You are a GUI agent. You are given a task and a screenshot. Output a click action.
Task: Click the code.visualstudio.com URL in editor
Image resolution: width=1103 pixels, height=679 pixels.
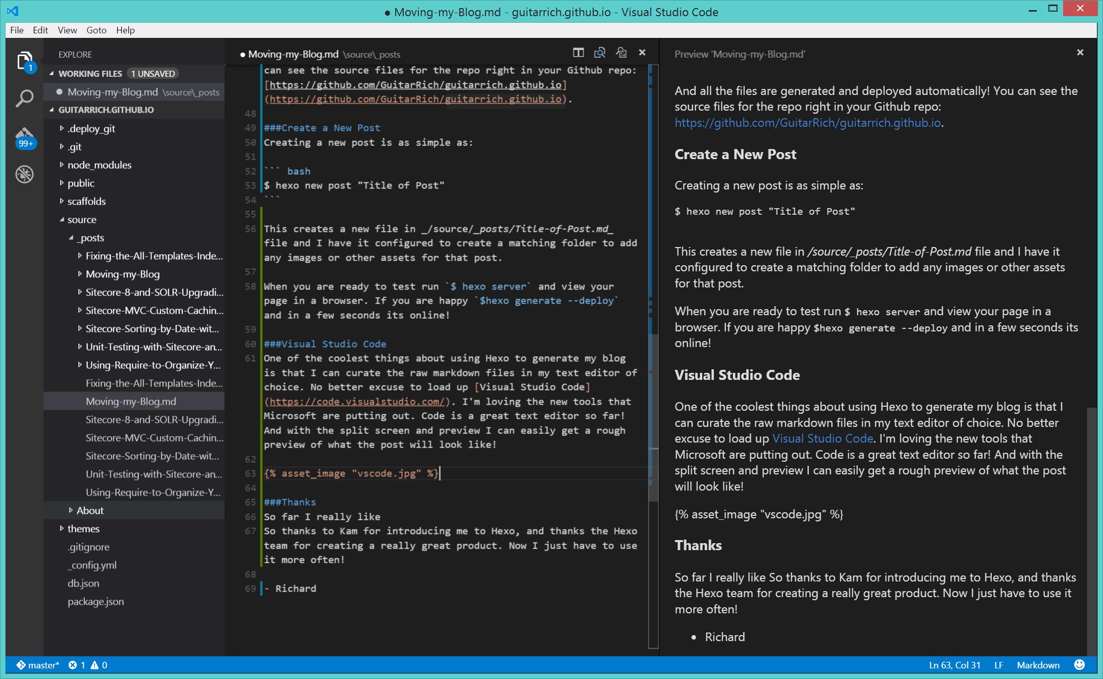(x=356, y=402)
